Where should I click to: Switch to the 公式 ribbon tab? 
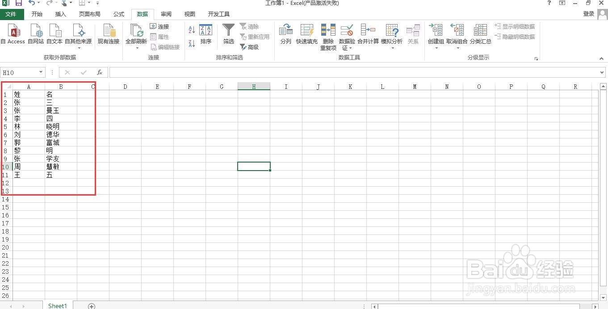[118, 14]
